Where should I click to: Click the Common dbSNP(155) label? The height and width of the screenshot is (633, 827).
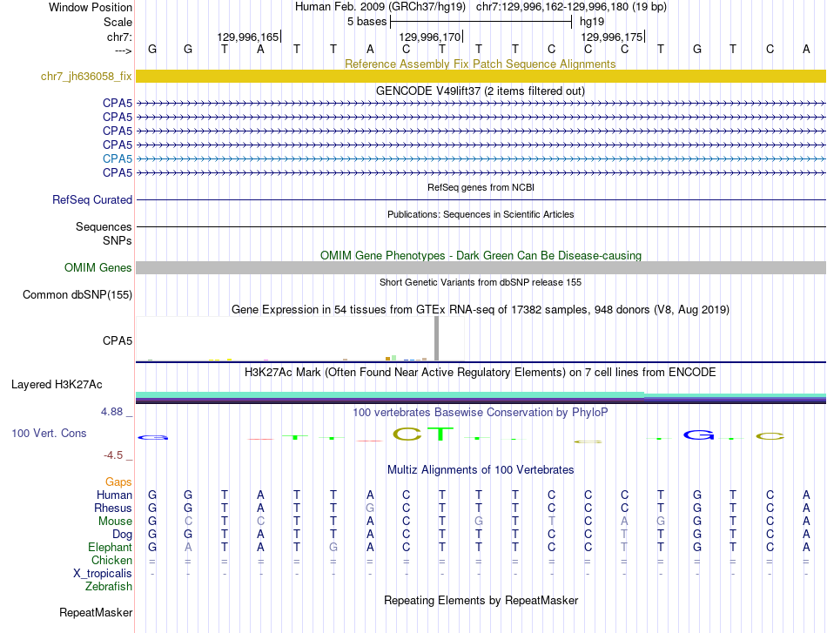pyautogui.click(x=77, y=295)
